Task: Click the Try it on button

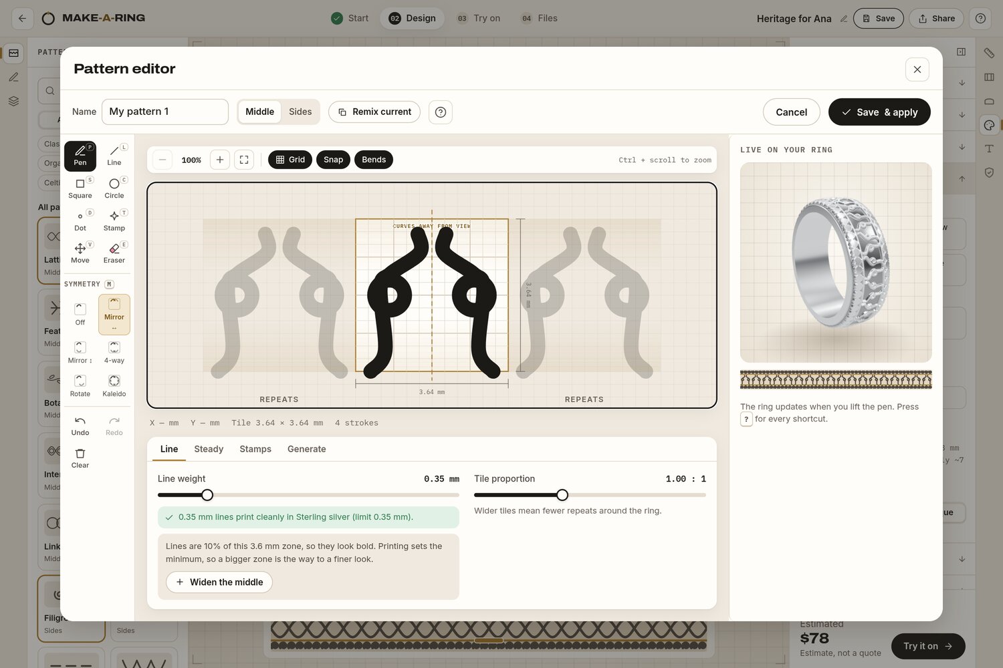Action: coord(928,647)
